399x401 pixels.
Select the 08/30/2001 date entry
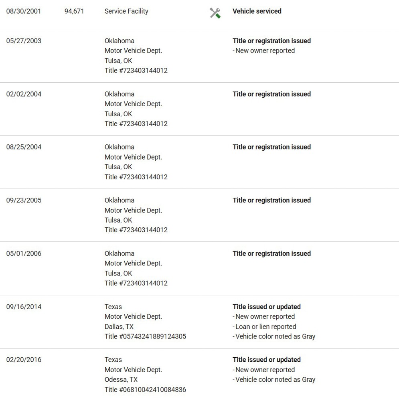(x=24, y=11)
